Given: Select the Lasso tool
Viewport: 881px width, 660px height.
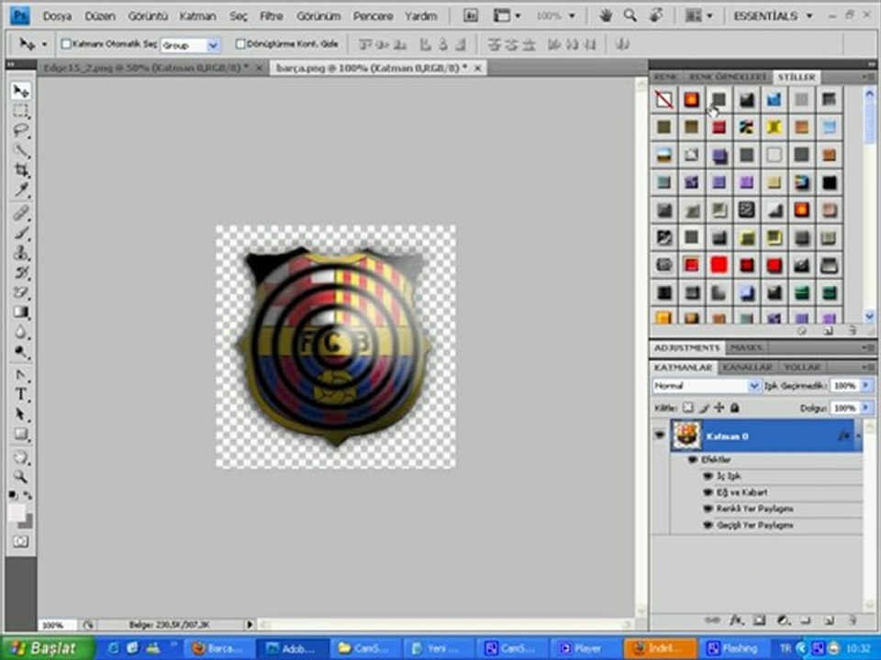Looking at the screenshot, I should 21,130.
